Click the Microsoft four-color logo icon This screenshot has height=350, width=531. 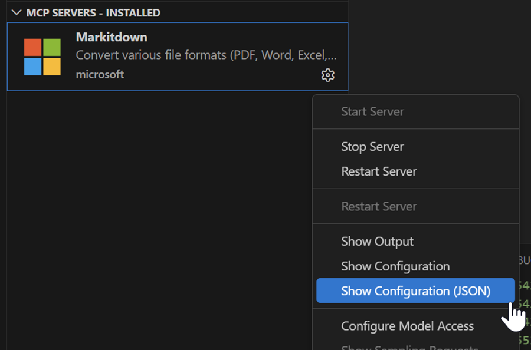pyautogui.click(x=42, y=57)
